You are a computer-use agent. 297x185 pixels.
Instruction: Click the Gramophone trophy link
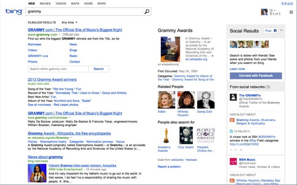53,141
